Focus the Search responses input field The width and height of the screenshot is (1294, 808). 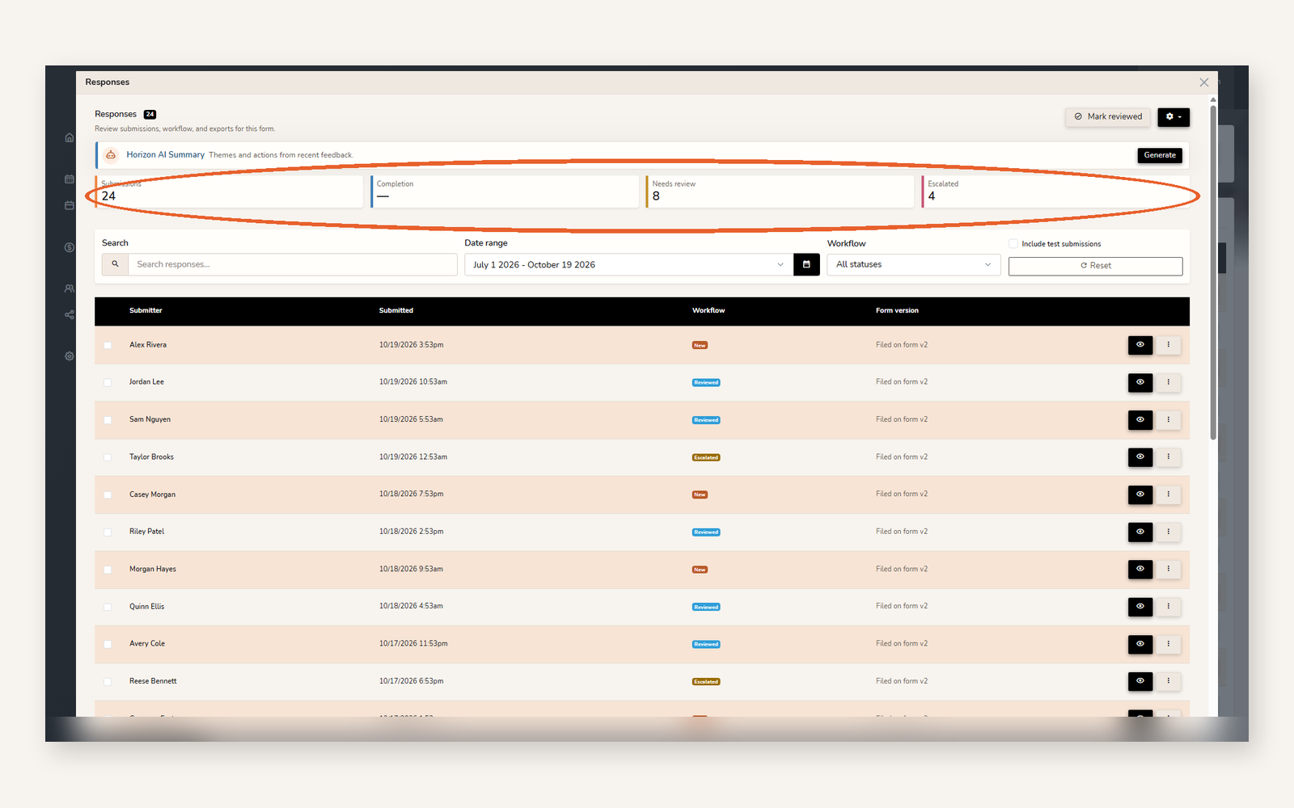pos(293,264)
